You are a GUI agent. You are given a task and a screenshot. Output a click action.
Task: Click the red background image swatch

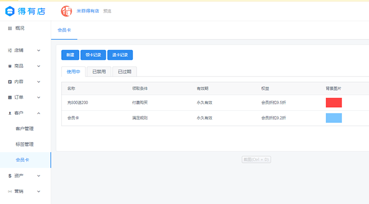334,103
